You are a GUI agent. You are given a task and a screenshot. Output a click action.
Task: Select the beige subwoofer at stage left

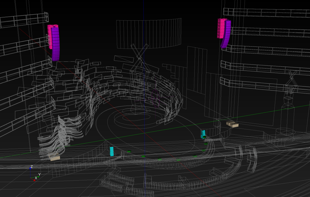coord(55,157)
